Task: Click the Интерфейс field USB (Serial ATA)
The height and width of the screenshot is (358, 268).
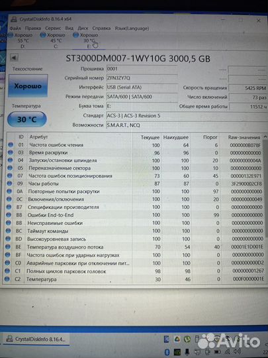Action: pyautogui.click(x=142, y=88)
